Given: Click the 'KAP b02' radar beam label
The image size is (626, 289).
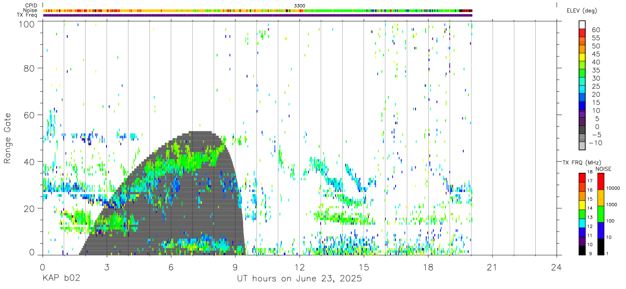Looking at the screenshot, I should click(x=61, y=279).
